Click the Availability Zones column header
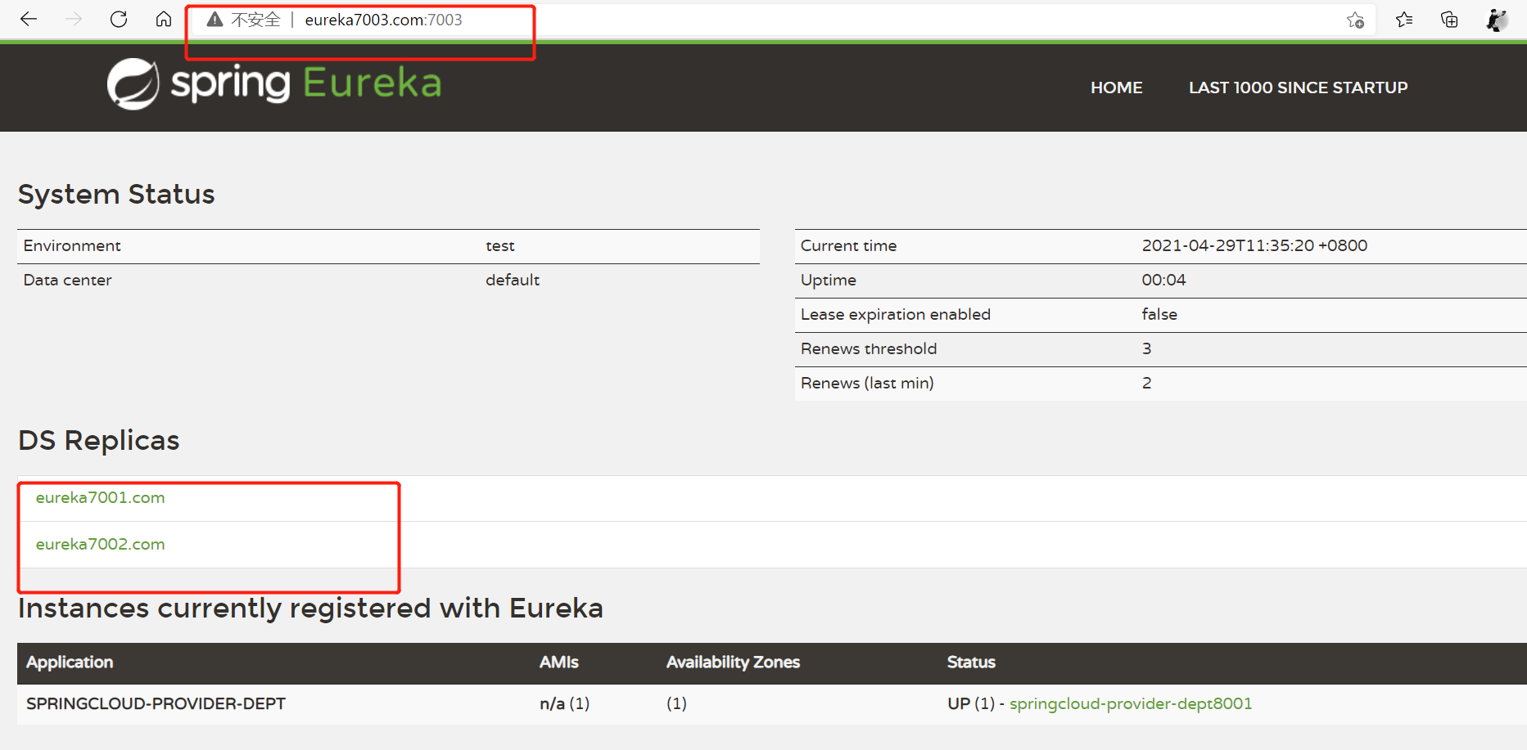Image resolution: width=1527 pixels, height=750 pixels. [733, 662]
